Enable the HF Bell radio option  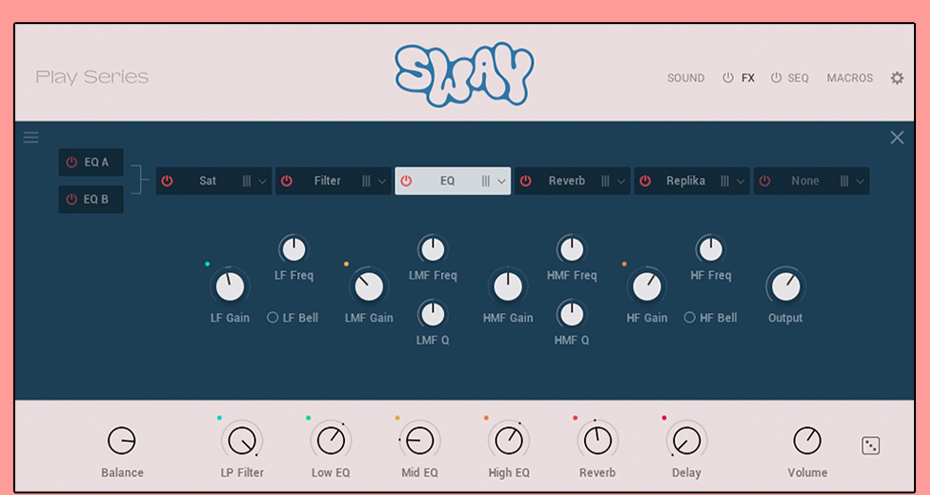pyautogui.click(x=690, y=317)
